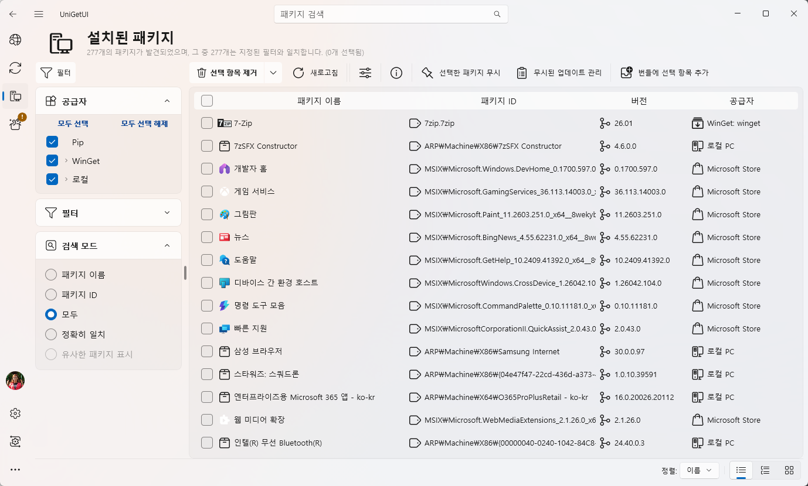Screen dimensions: 808x486
Task: Open the bracketed gear icon below the settings gear
Action: (15, 441)
